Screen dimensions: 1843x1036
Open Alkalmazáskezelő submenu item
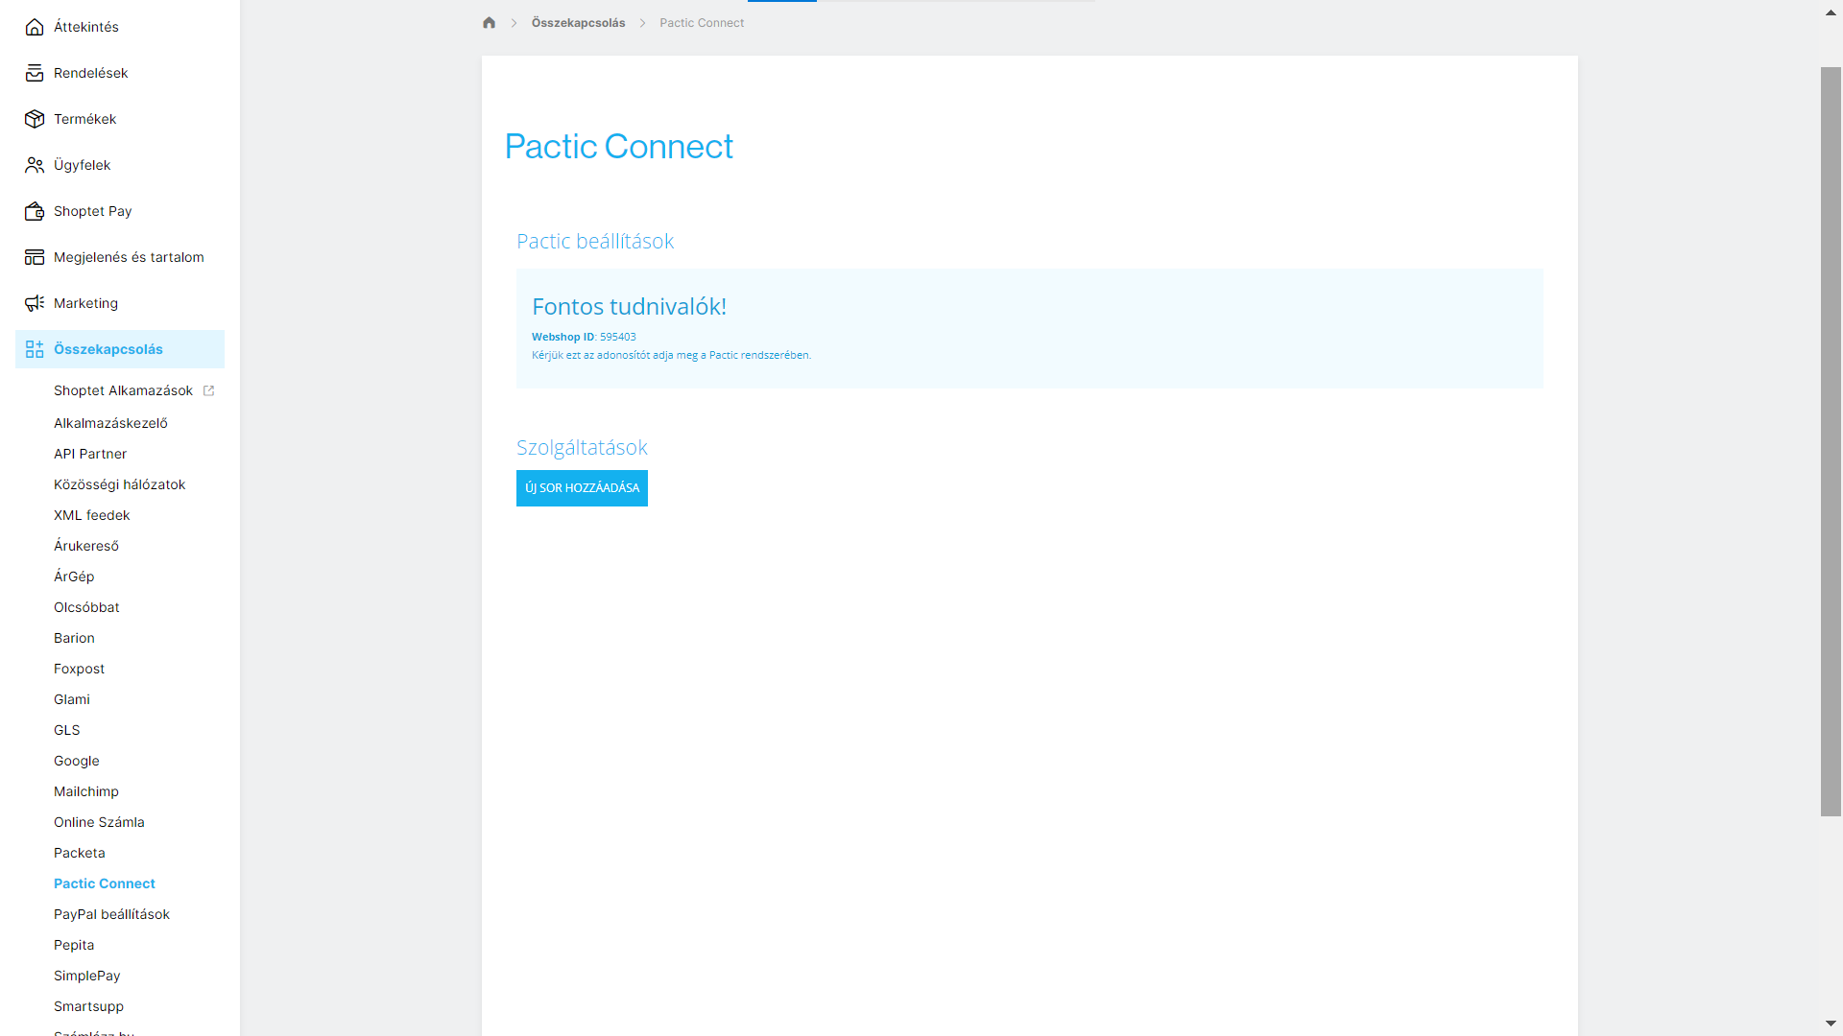pos(110,423)
